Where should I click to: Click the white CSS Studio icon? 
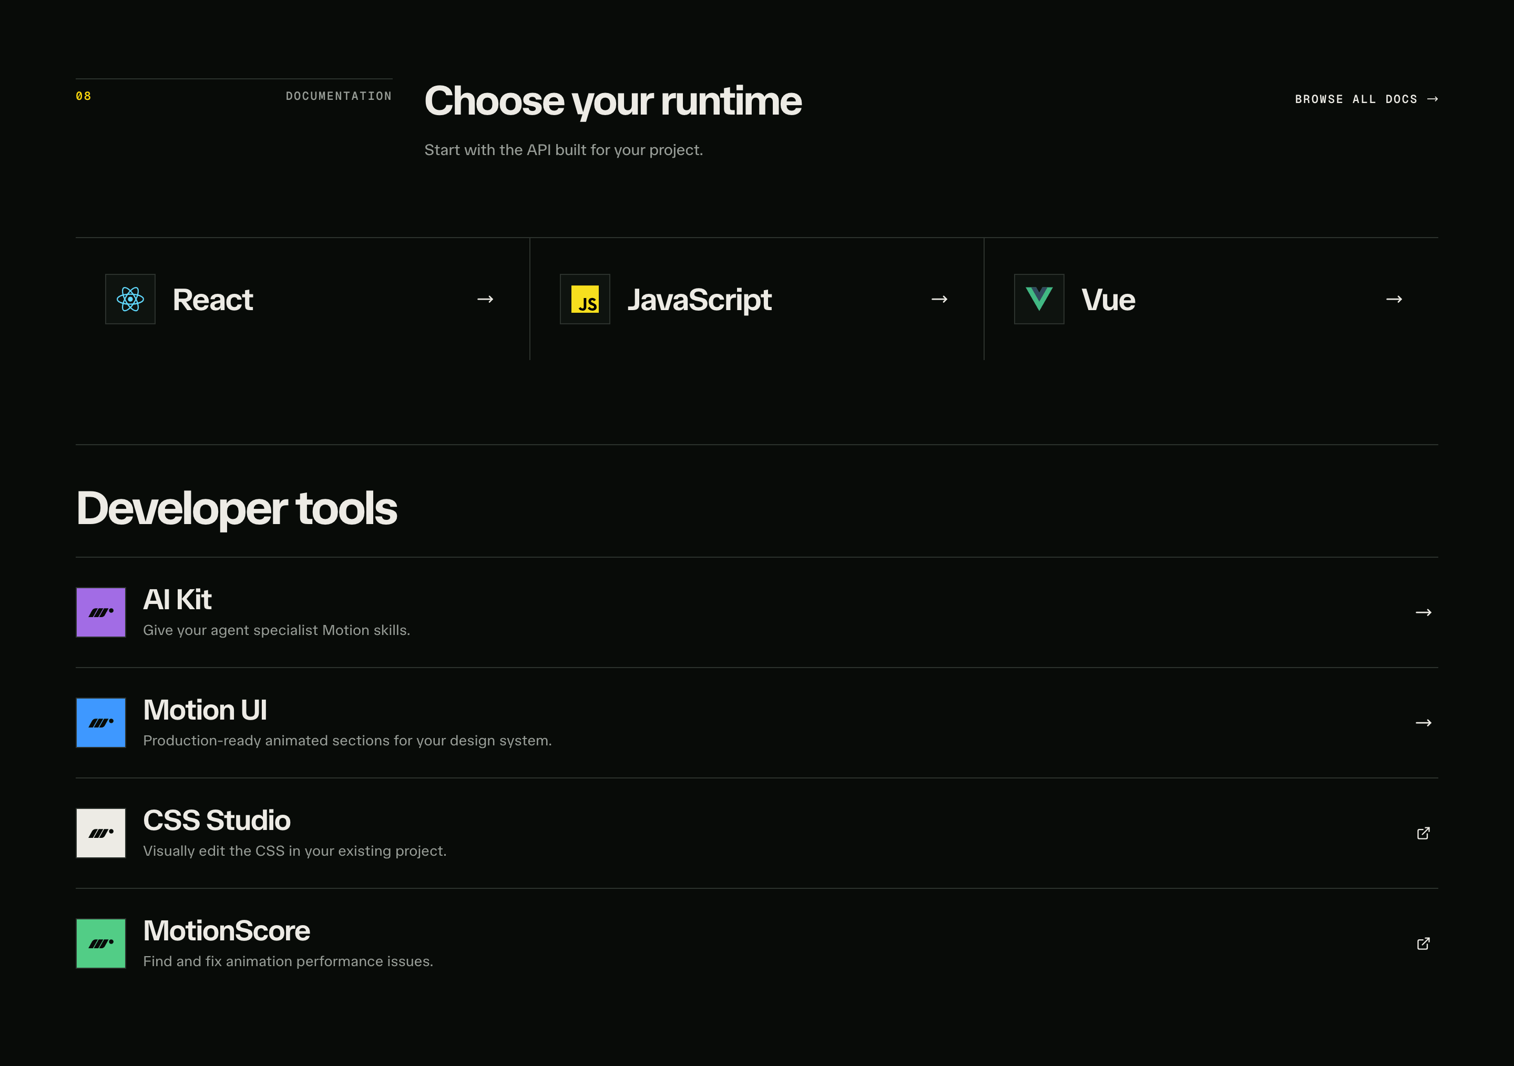coord(101,833)
